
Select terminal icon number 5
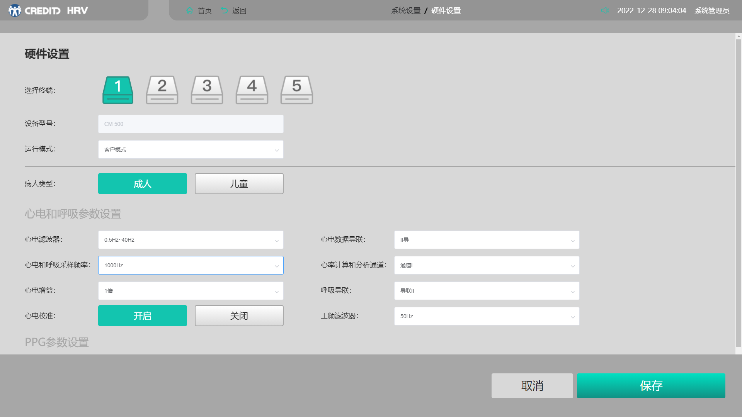pyautogui.click(x=296, y=90)
